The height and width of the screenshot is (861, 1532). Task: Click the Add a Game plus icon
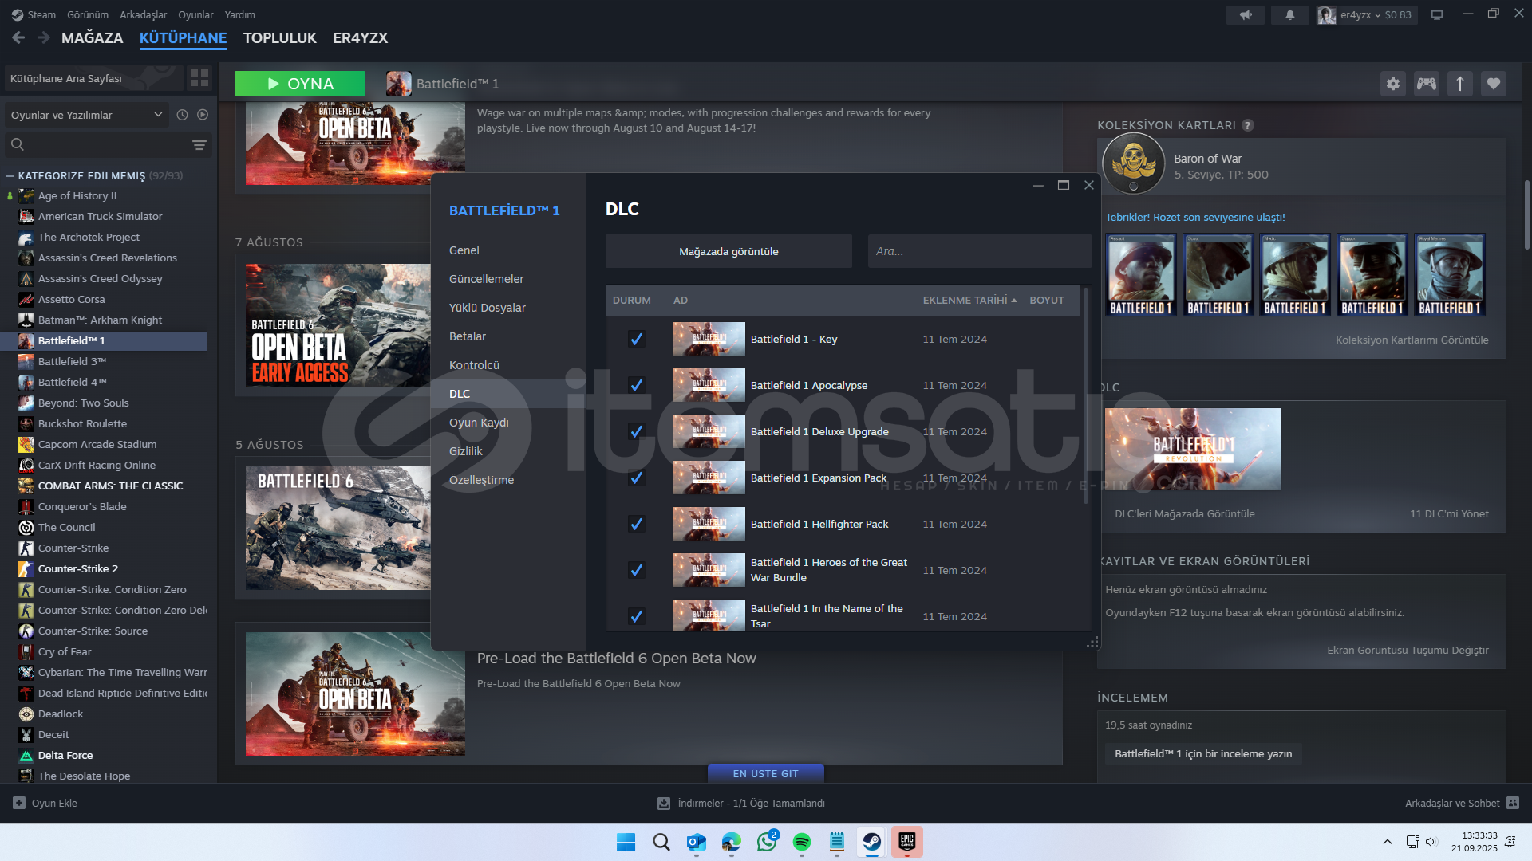point(19,803)
